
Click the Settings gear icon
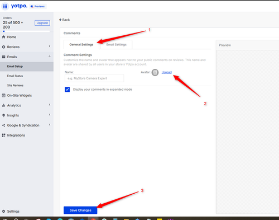coord(3,212)
